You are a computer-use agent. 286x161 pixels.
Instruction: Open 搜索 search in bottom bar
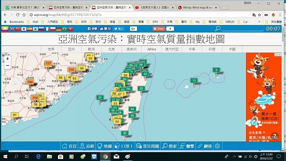tap(170, 146)
